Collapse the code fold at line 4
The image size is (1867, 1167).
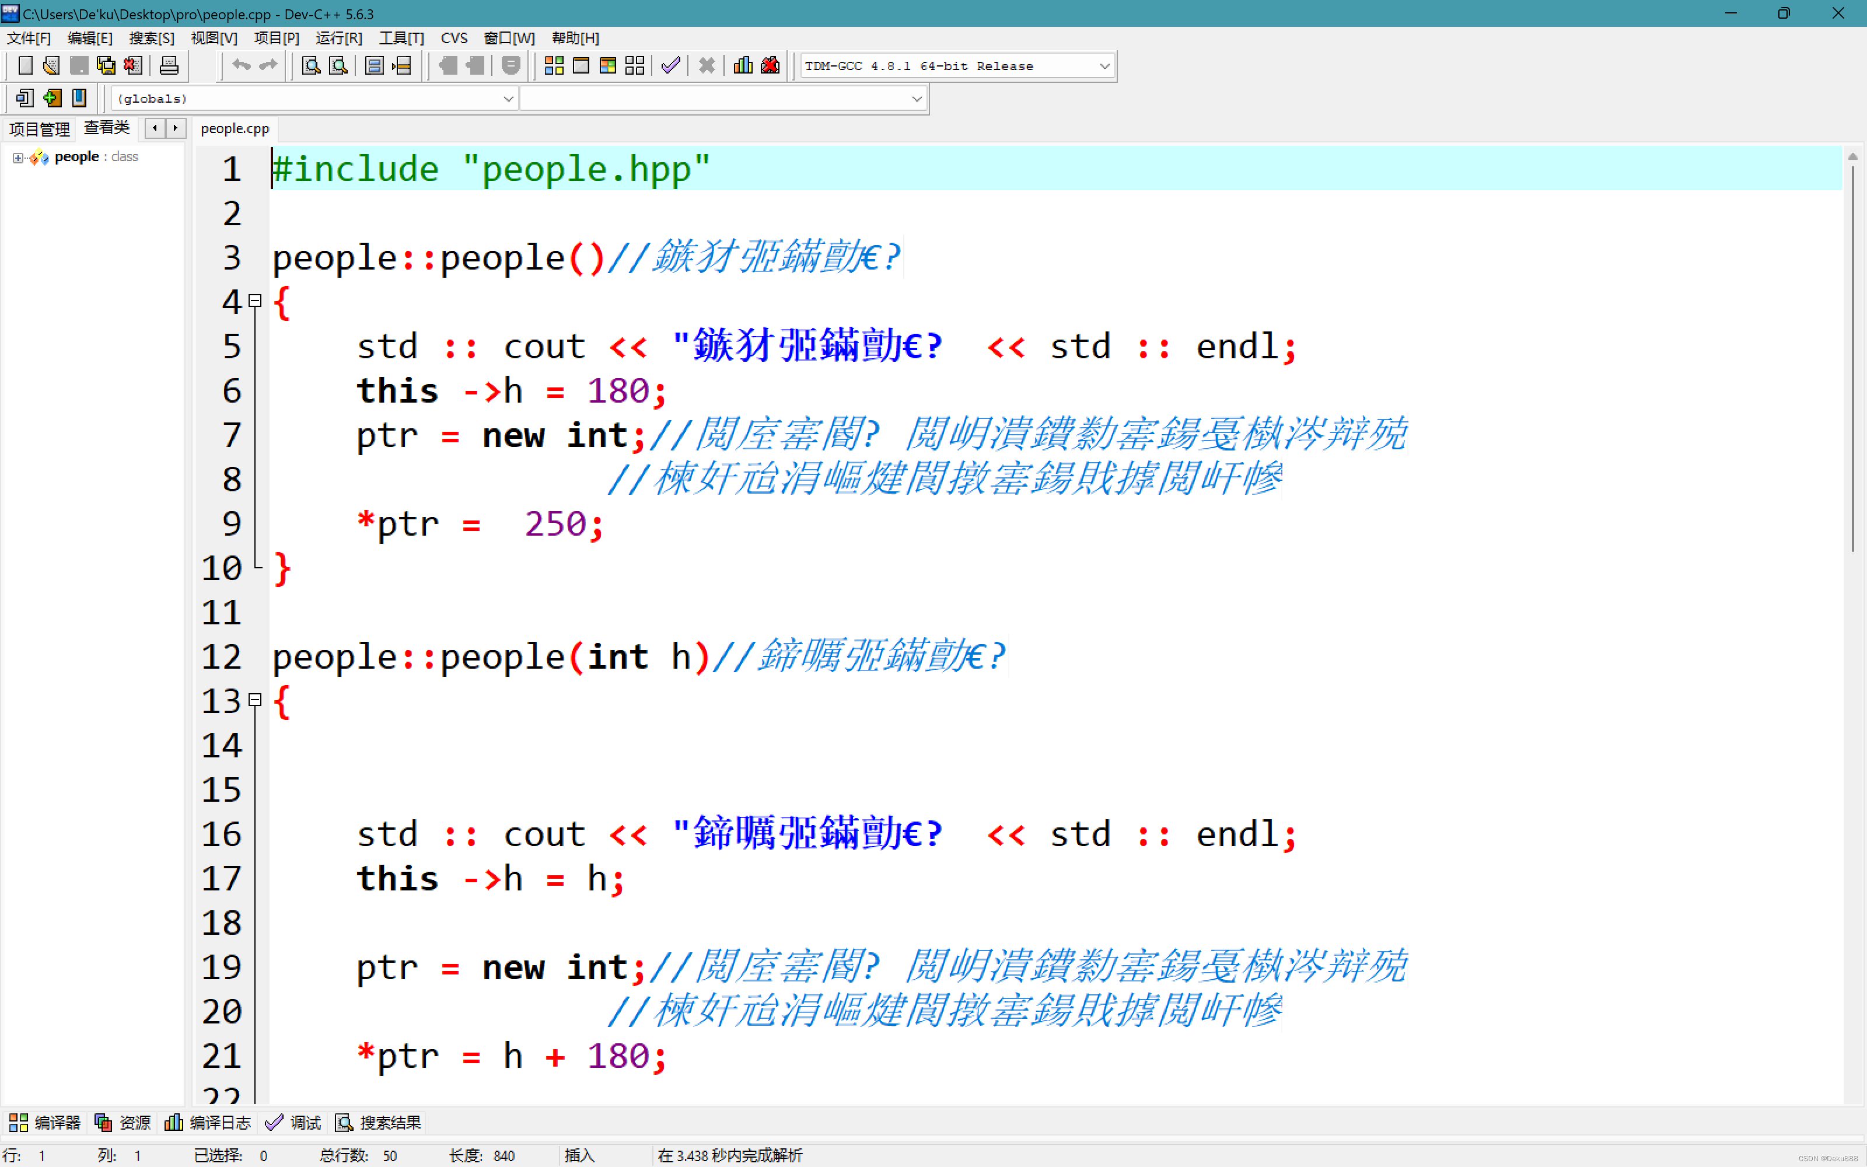(x=256, y=301)
